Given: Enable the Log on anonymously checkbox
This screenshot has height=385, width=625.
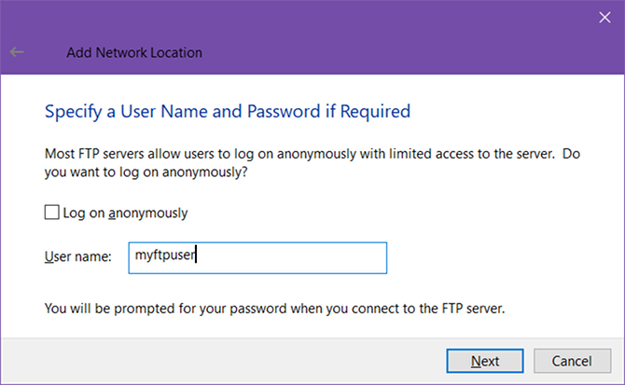Looking at the screenshot, I should pyautogui.click(x=51, y=213).
